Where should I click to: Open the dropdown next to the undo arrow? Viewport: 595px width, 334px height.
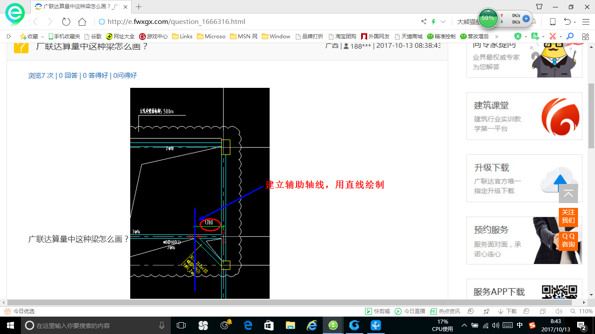[x=575, y=22]
